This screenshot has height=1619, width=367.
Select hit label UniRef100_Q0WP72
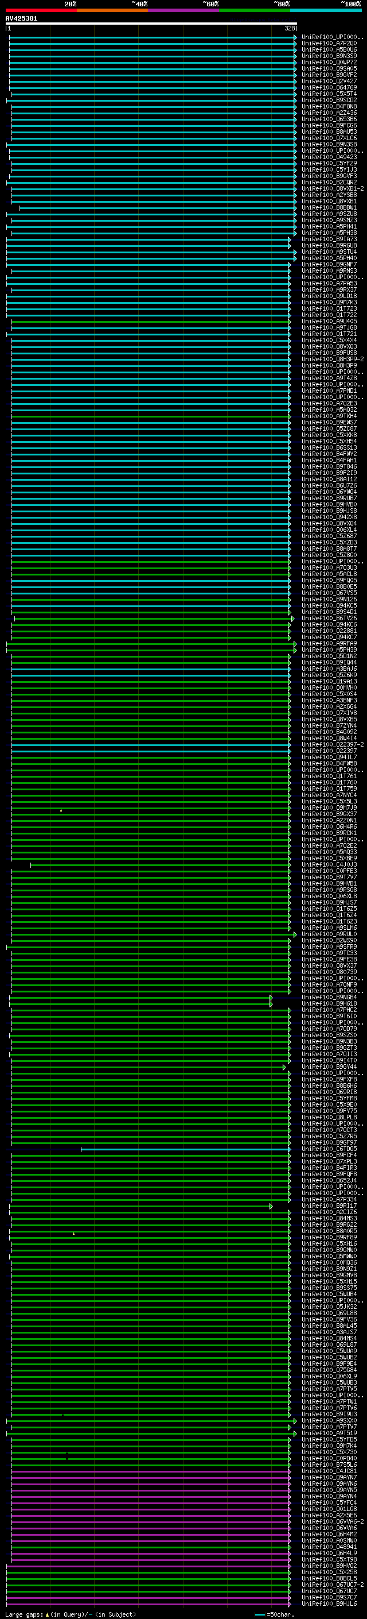tap(329, 62)
